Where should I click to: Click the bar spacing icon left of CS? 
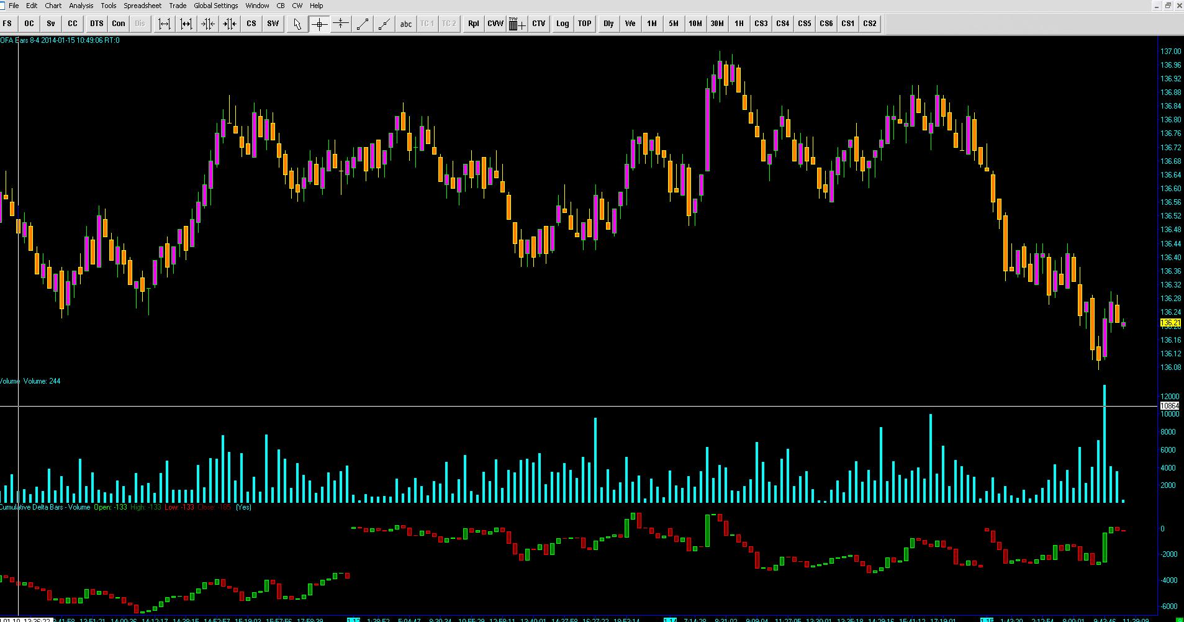[x=230, y=24]
